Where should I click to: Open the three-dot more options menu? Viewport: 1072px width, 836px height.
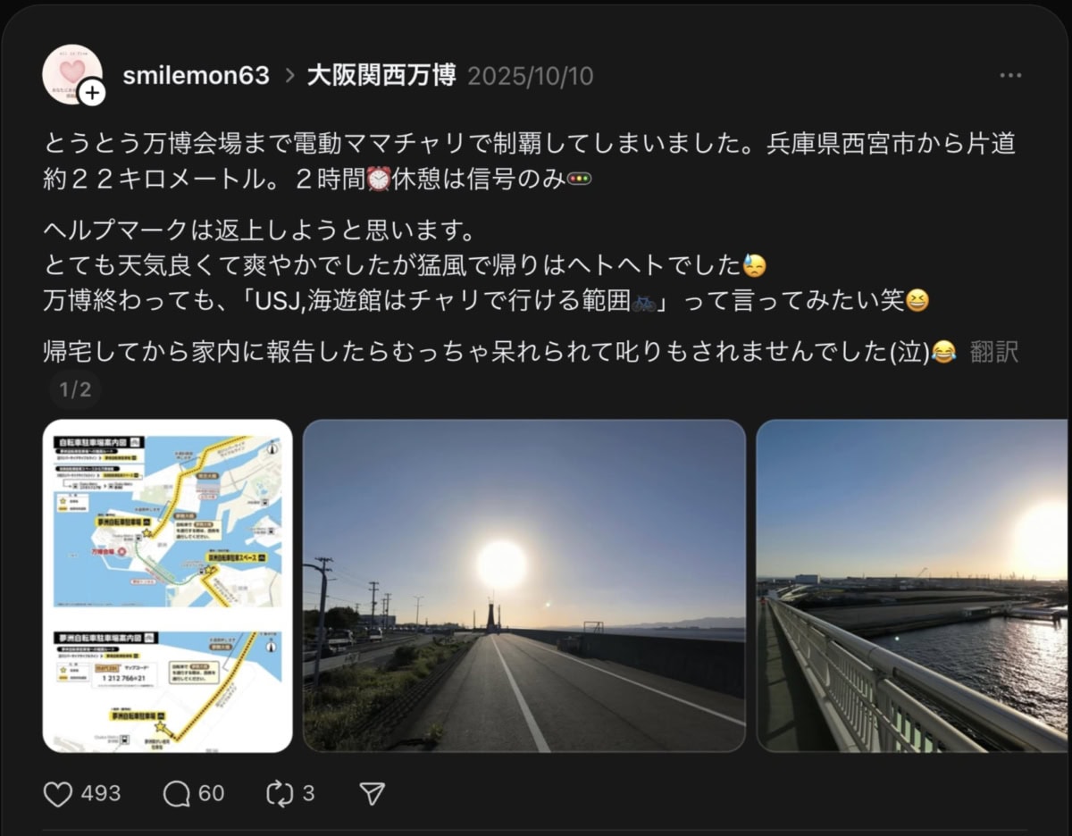click(1010, 76)
